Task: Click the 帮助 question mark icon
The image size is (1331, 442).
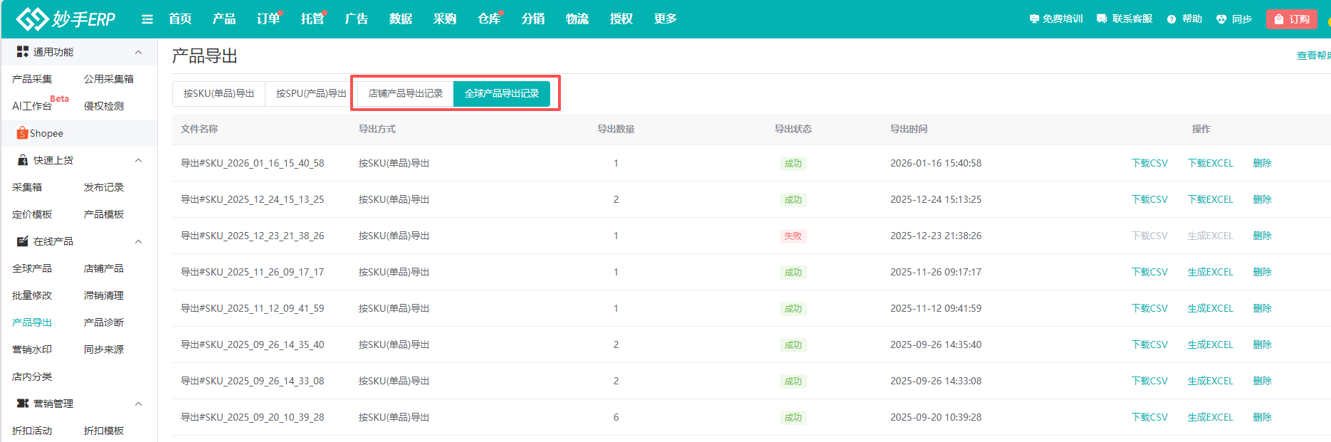Action: pyautogui.click(x=1172, y=19)
